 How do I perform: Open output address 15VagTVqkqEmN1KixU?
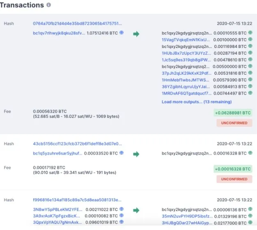pyautogui.click(x=186, y=40)
